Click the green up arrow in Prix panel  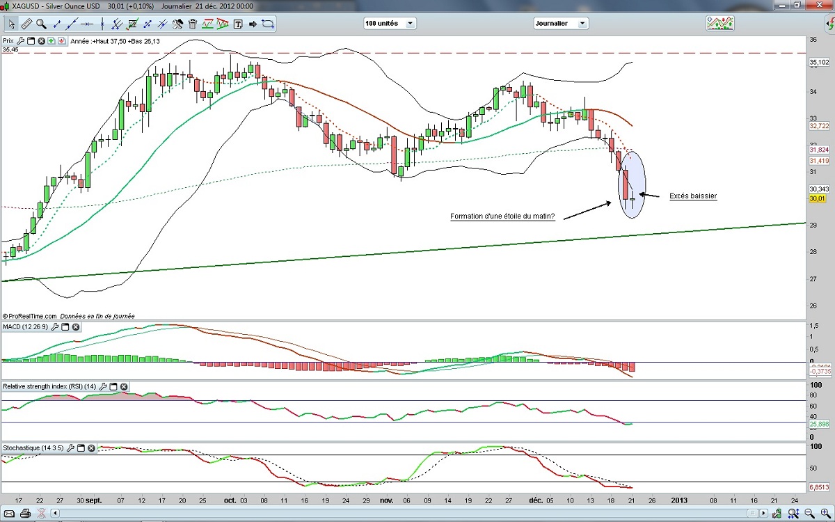(x=51, y=41)
